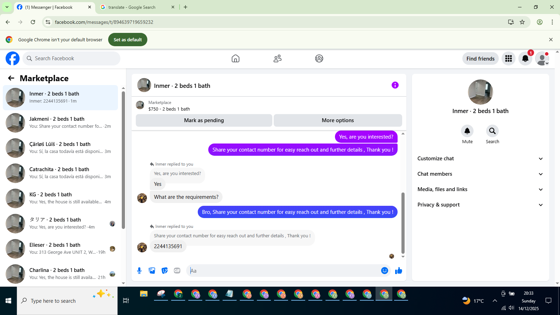The width and height of the screenshot is (560, 315).
Task: Choose a GIF icon
Action: (177, 271)
